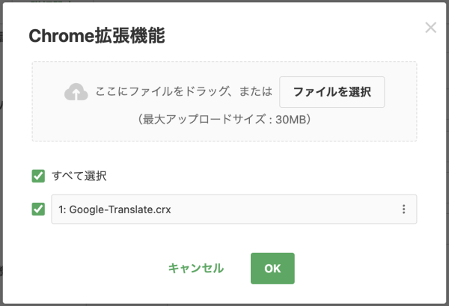Click the Chrome拡張機能 dialog title
449x306 pixels.
pos(97,34)
